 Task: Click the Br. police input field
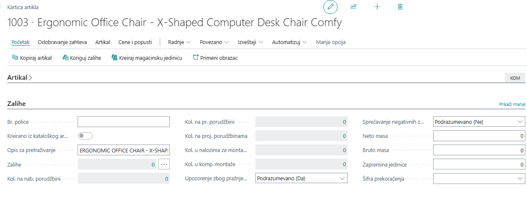pos(124,122)
